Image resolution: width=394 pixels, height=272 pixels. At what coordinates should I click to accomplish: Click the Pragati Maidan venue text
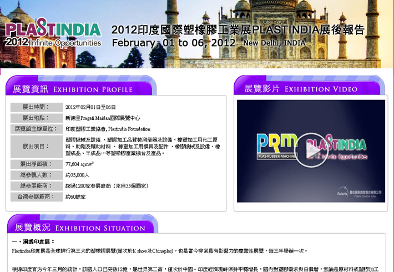[x=103, y=118]
